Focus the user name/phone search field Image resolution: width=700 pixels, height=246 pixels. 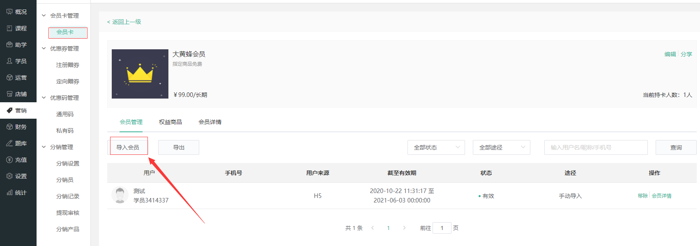point(596,147)
